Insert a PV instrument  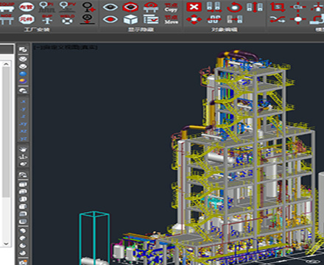pos(68,7)
